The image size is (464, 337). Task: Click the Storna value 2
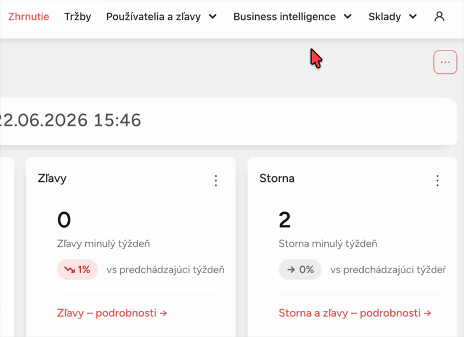(x=285, y=220)
